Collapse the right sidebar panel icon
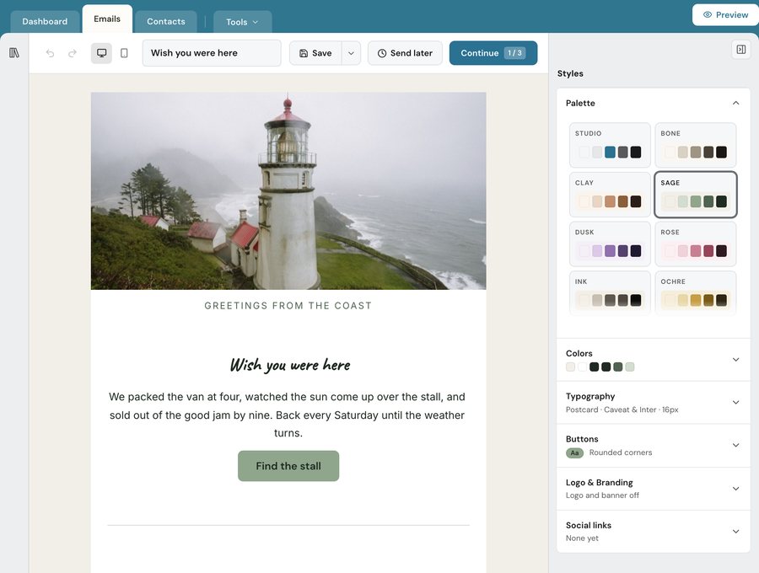The image size is (759, 573). coord(741,50)
